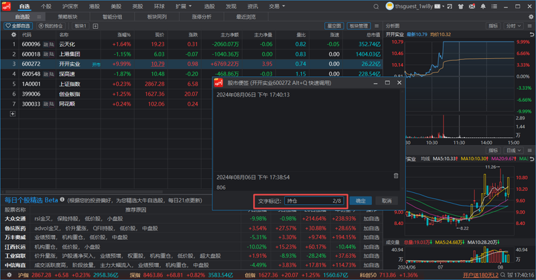Image resolution: width=536 pixels, height=280 pixels.
Task: Toggle the 指标 indicator button above intraday chart
Action: pyautogui.click(x=493, y=26)
